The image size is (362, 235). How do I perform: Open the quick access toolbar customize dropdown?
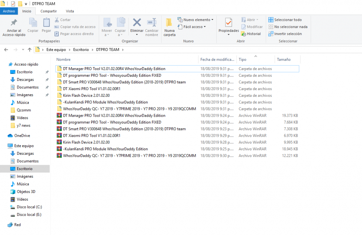[26, 4]
